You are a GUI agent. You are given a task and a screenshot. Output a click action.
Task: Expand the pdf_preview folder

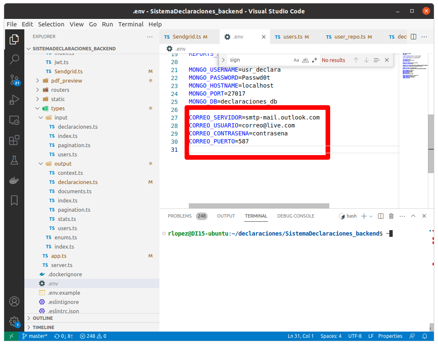click(x=66, y=80)
